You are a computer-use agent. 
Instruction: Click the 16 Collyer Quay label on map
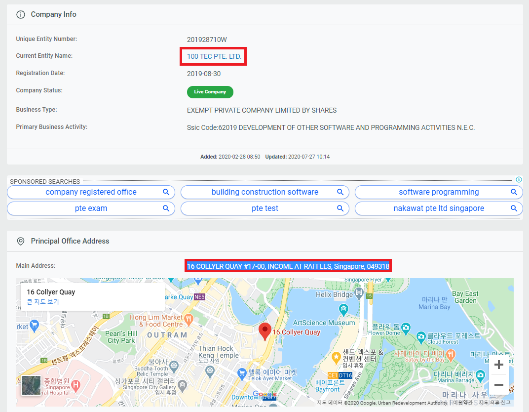pyautogui.click(x=296, y=332)
